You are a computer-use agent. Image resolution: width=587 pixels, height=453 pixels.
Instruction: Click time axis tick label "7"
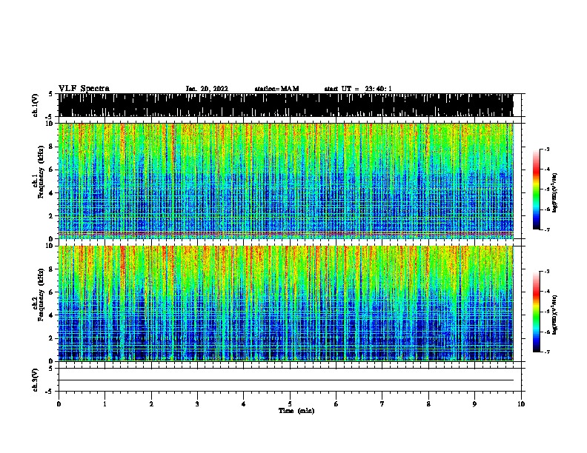click(382, 404)
